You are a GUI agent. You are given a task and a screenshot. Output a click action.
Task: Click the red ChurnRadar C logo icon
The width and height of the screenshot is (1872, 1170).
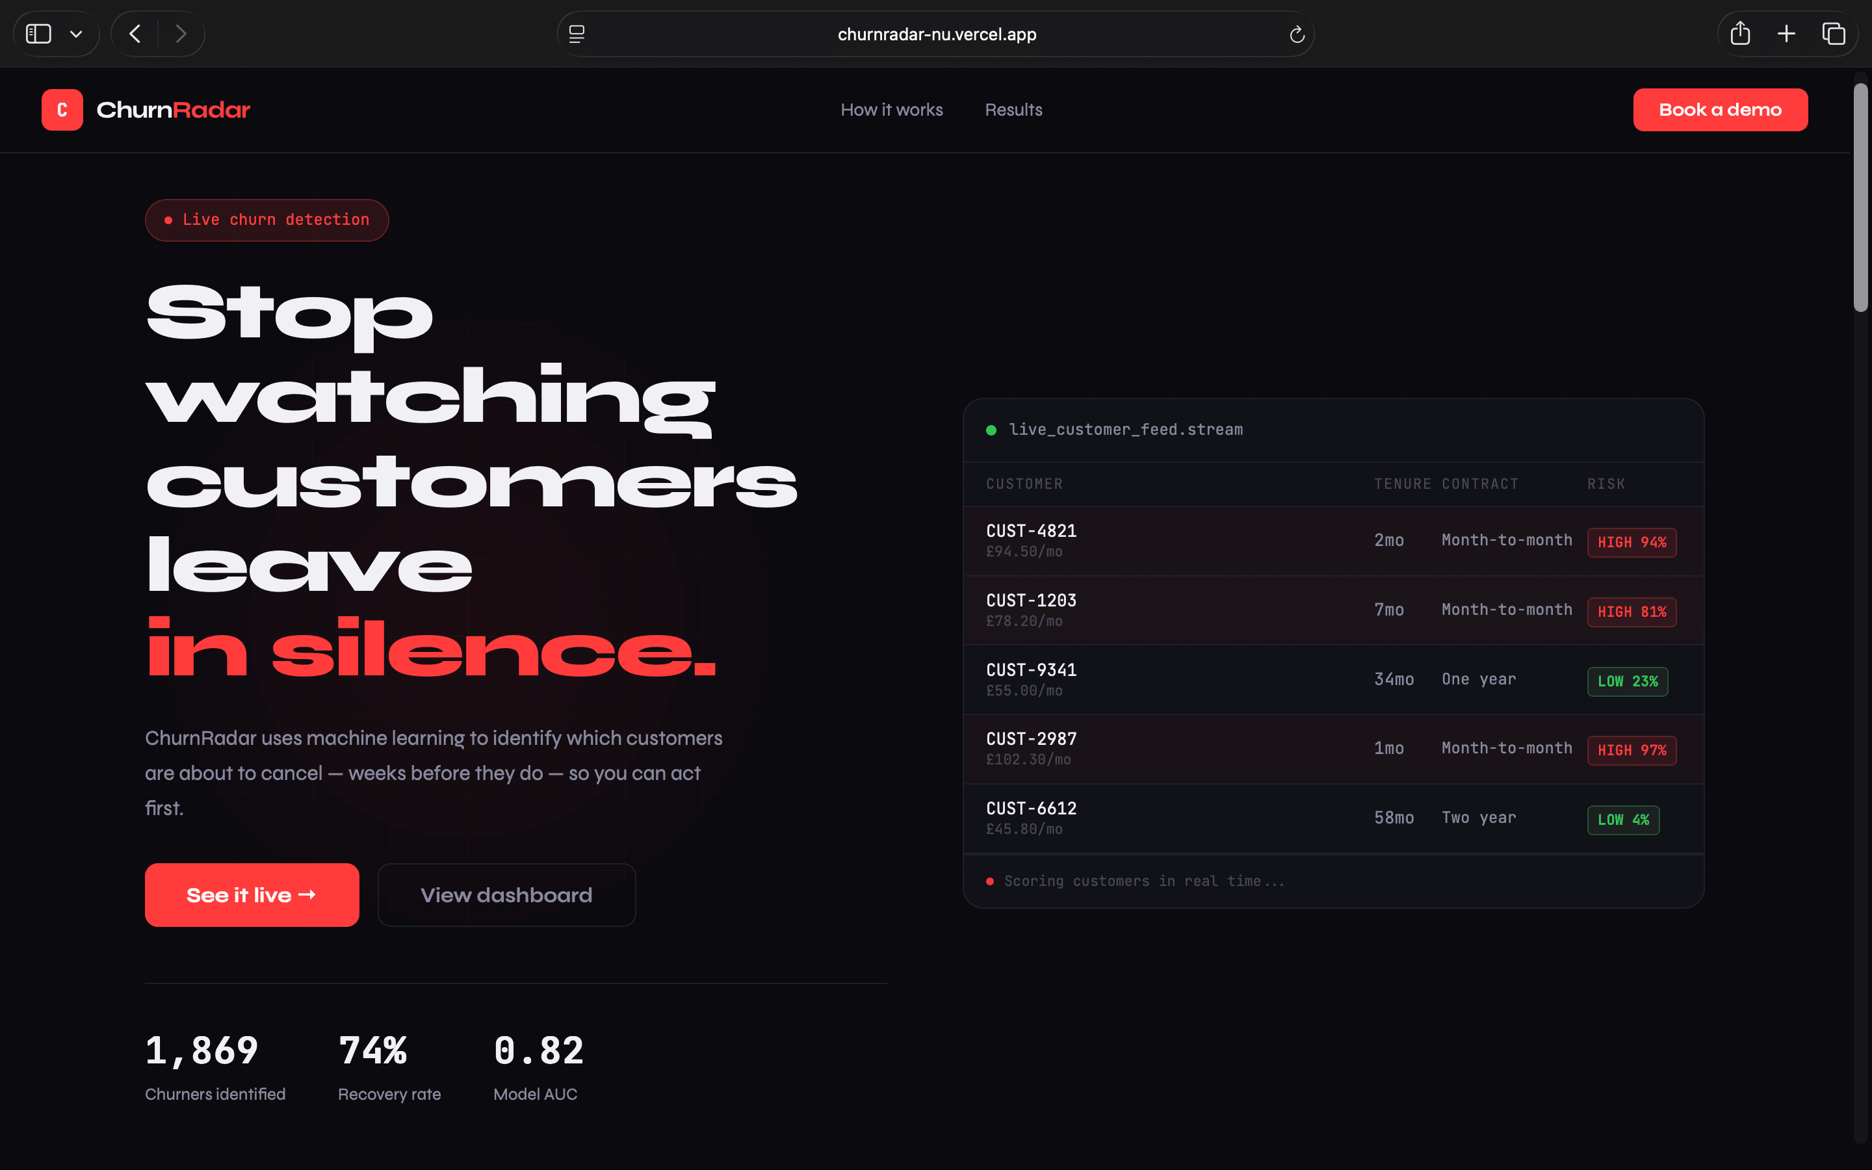pyautogui.click(x=62, y=110)
